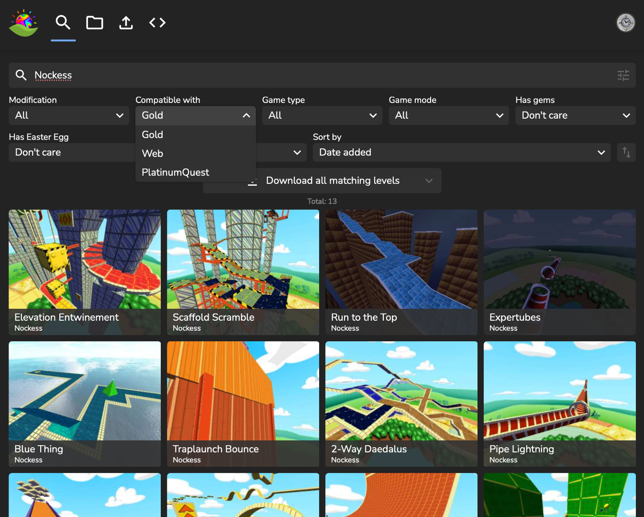Click Download all matching levels button
This screenshot has height=517, width=644.
tap(332, 180)
